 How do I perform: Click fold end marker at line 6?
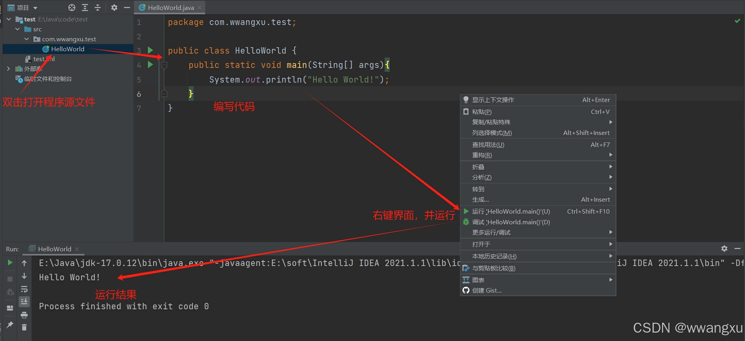click(164, 94)
